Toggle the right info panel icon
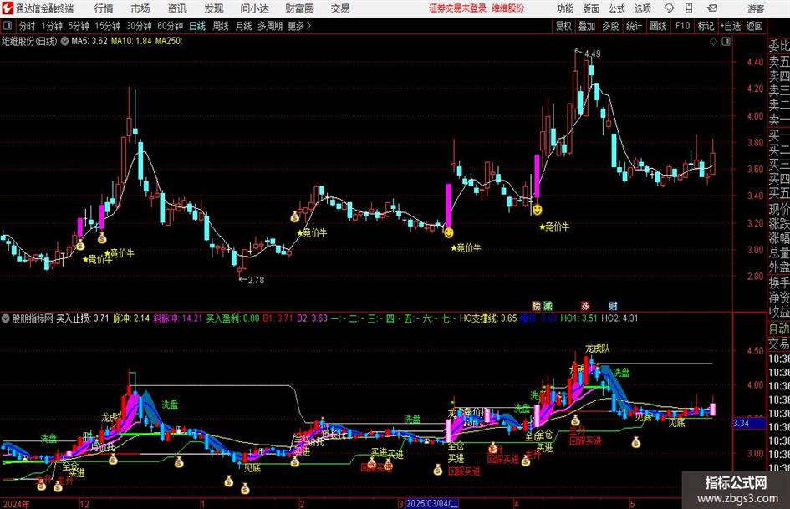This screenshot has height=509, width=790. click(726, 42)
